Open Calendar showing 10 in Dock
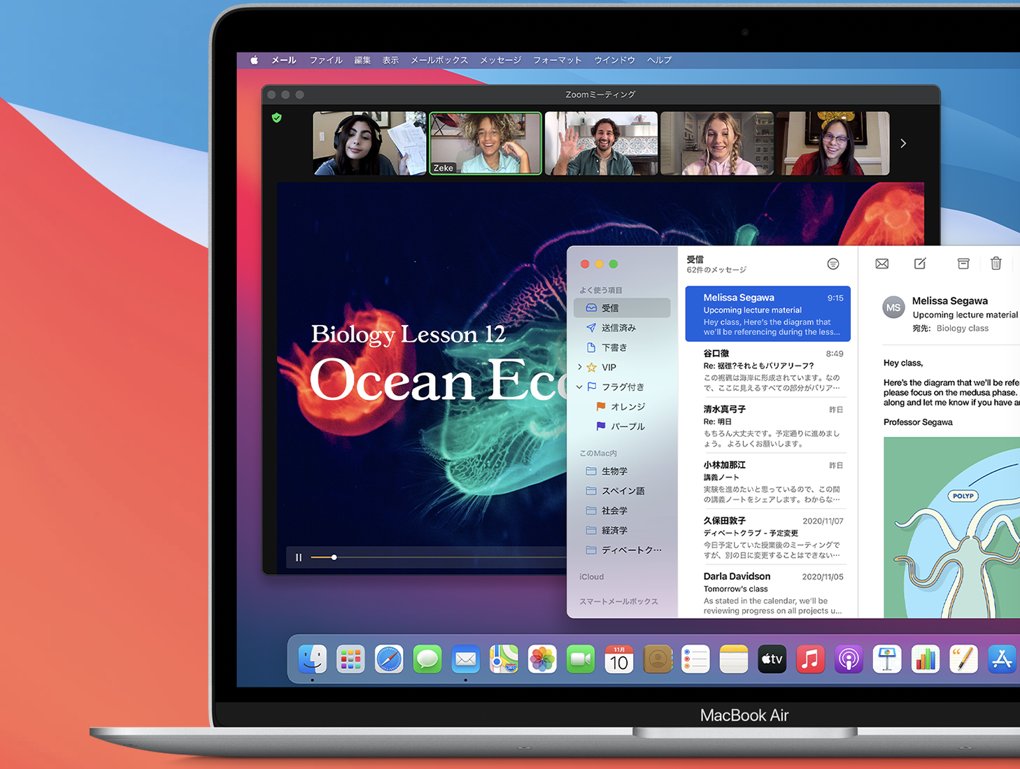Image resolution: width=1020 pixels, height=769 pixels. [619, 659]
